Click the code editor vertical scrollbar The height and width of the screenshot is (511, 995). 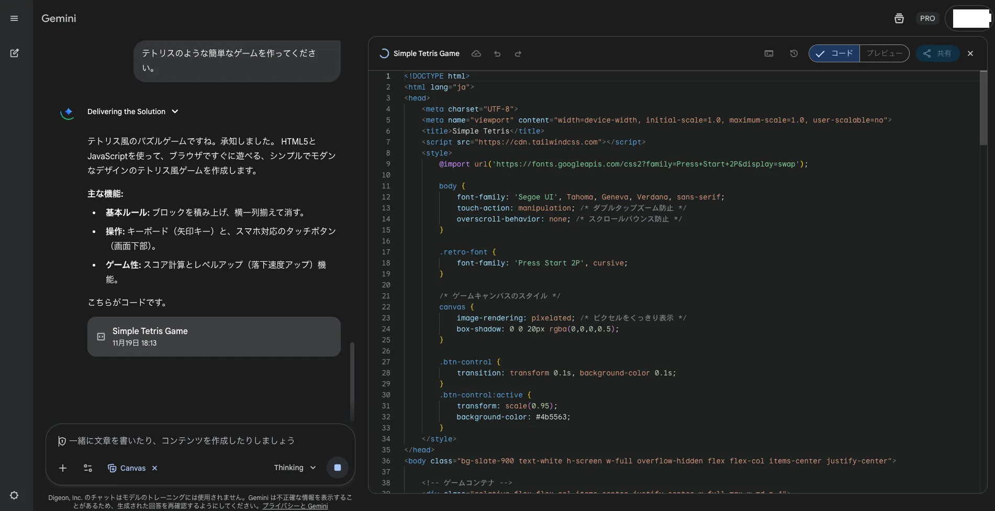click(983, 108)
